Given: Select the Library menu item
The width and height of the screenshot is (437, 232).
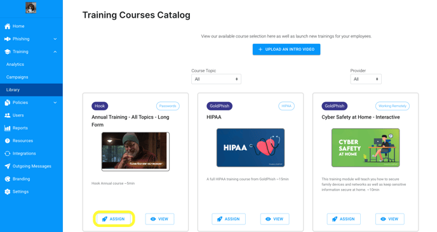Looking at the screenshot, I should (x=31, y=90).
